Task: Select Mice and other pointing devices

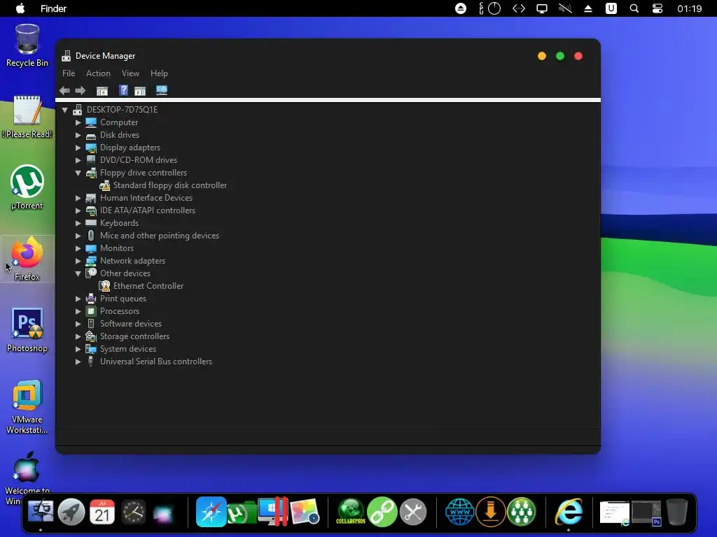Action: pyautogui.click(x=160, y=236)
